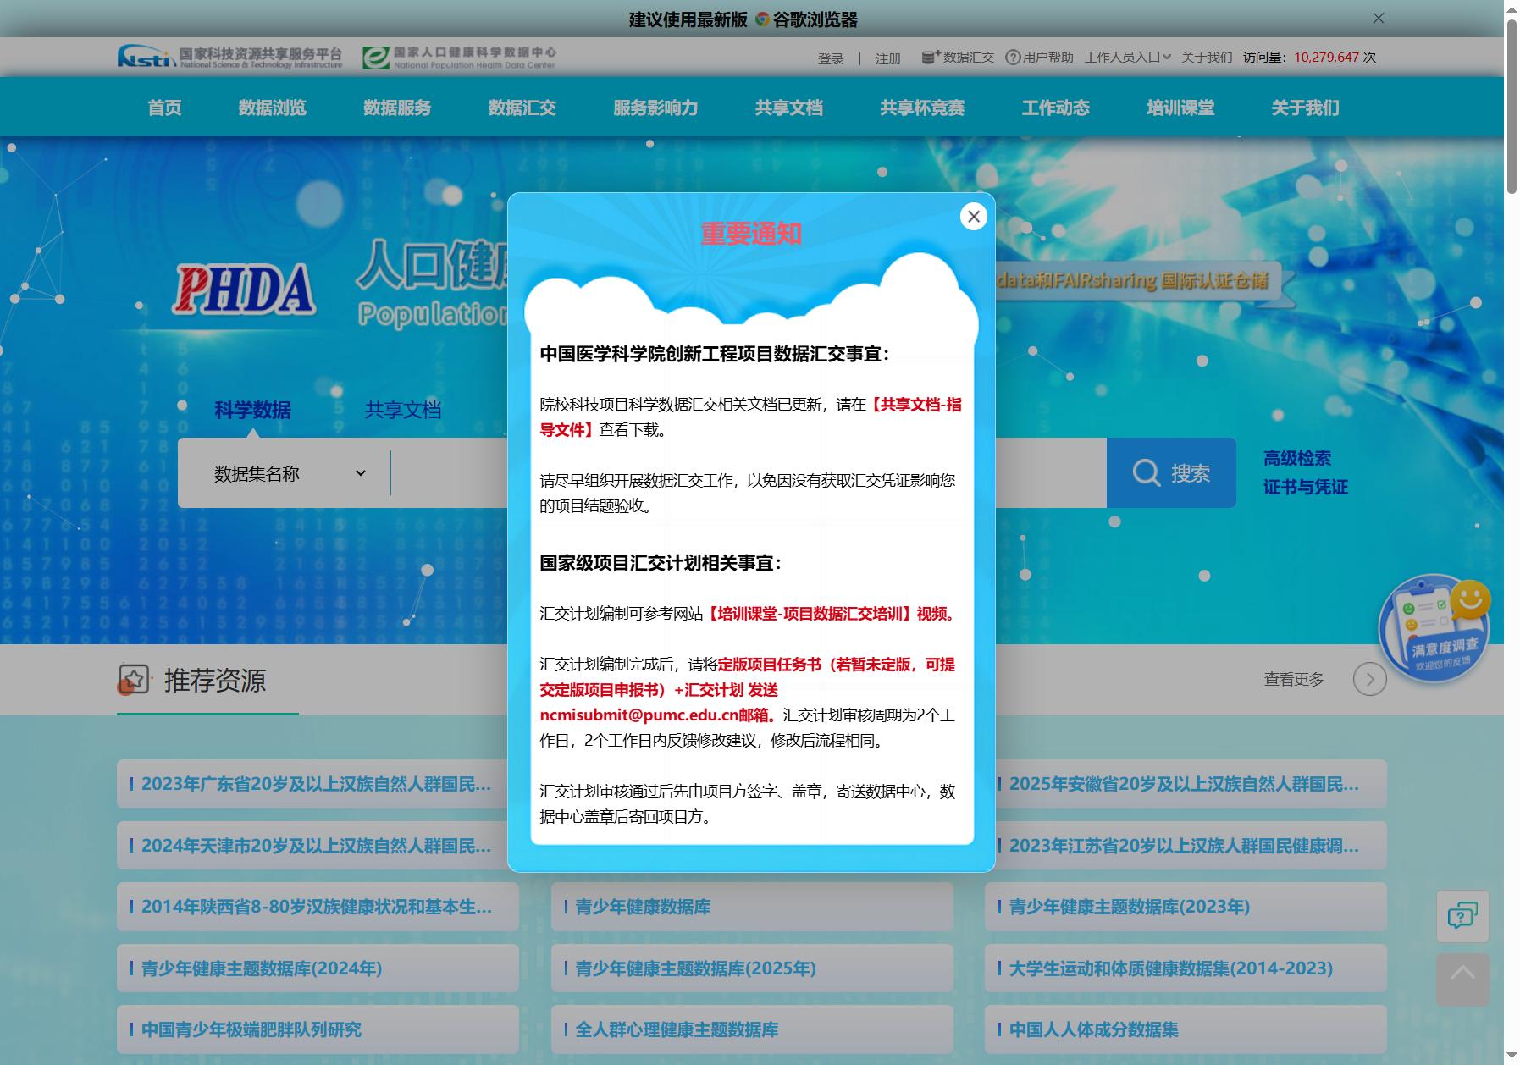Open 共享文档 in the main navigation

tap(789, 108)
